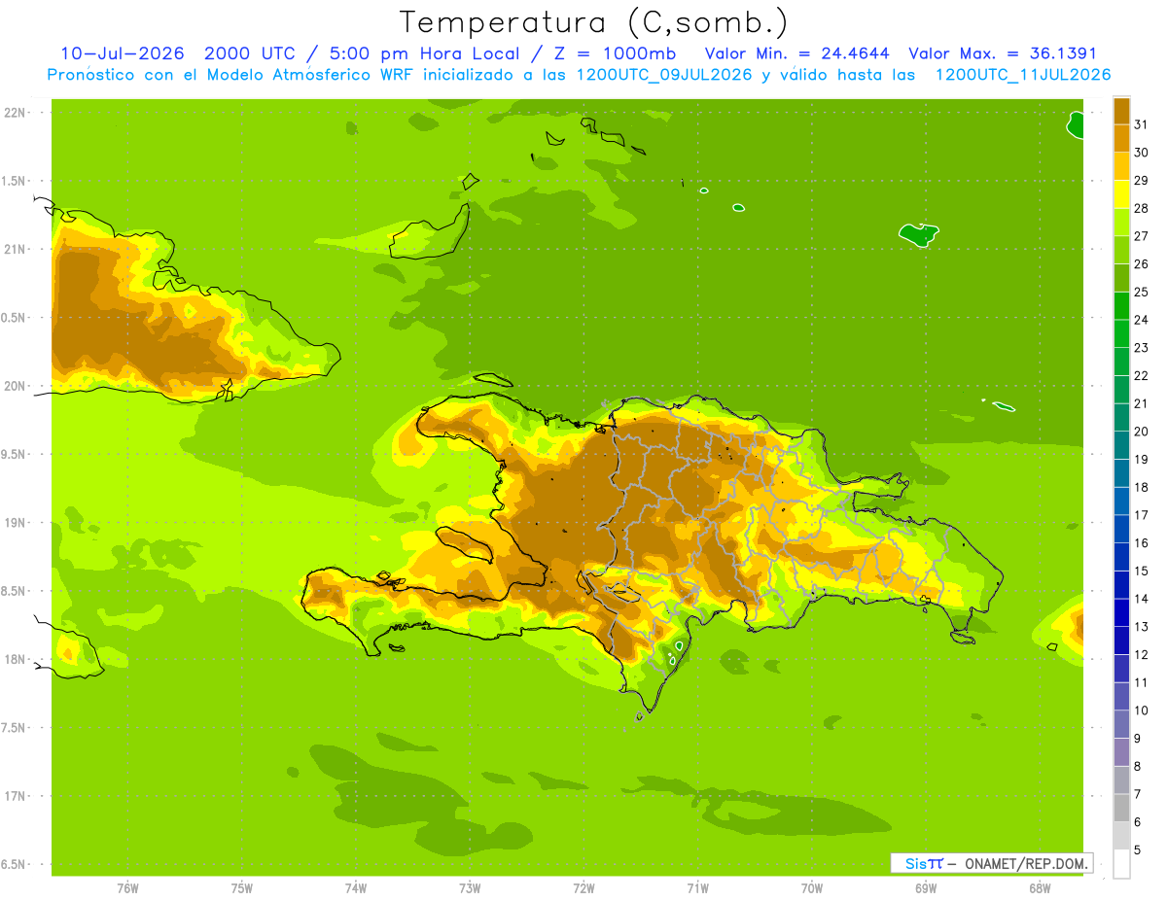Viewport: 1167px width, 901px height.
Task: Click the "17N" latitude label
Action: point(17,796)
